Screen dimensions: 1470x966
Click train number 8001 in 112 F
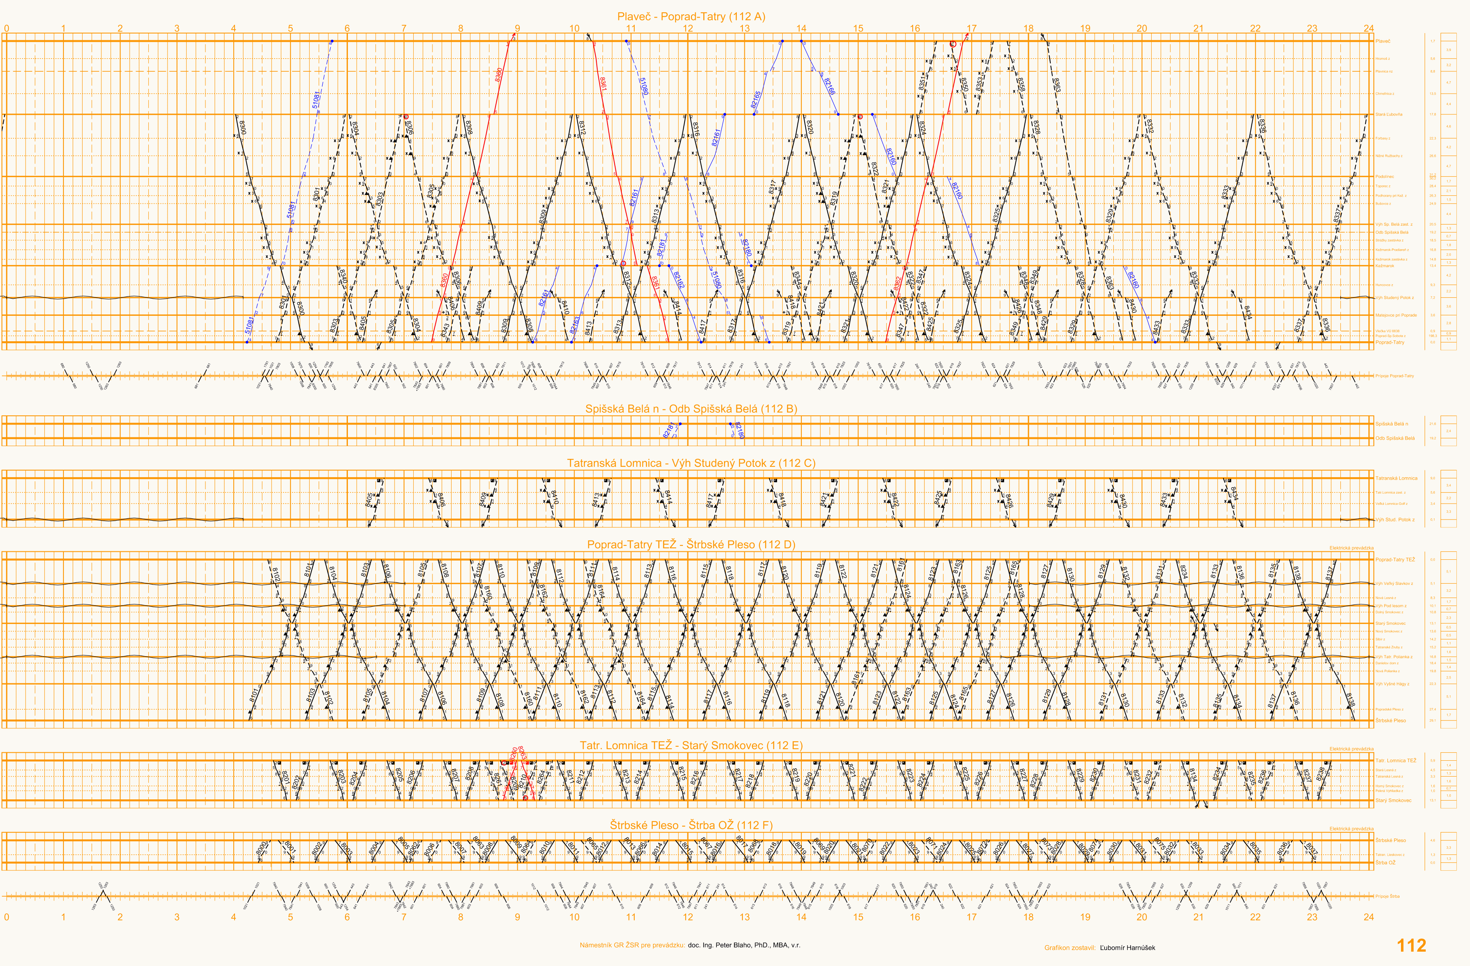point(290,847)
